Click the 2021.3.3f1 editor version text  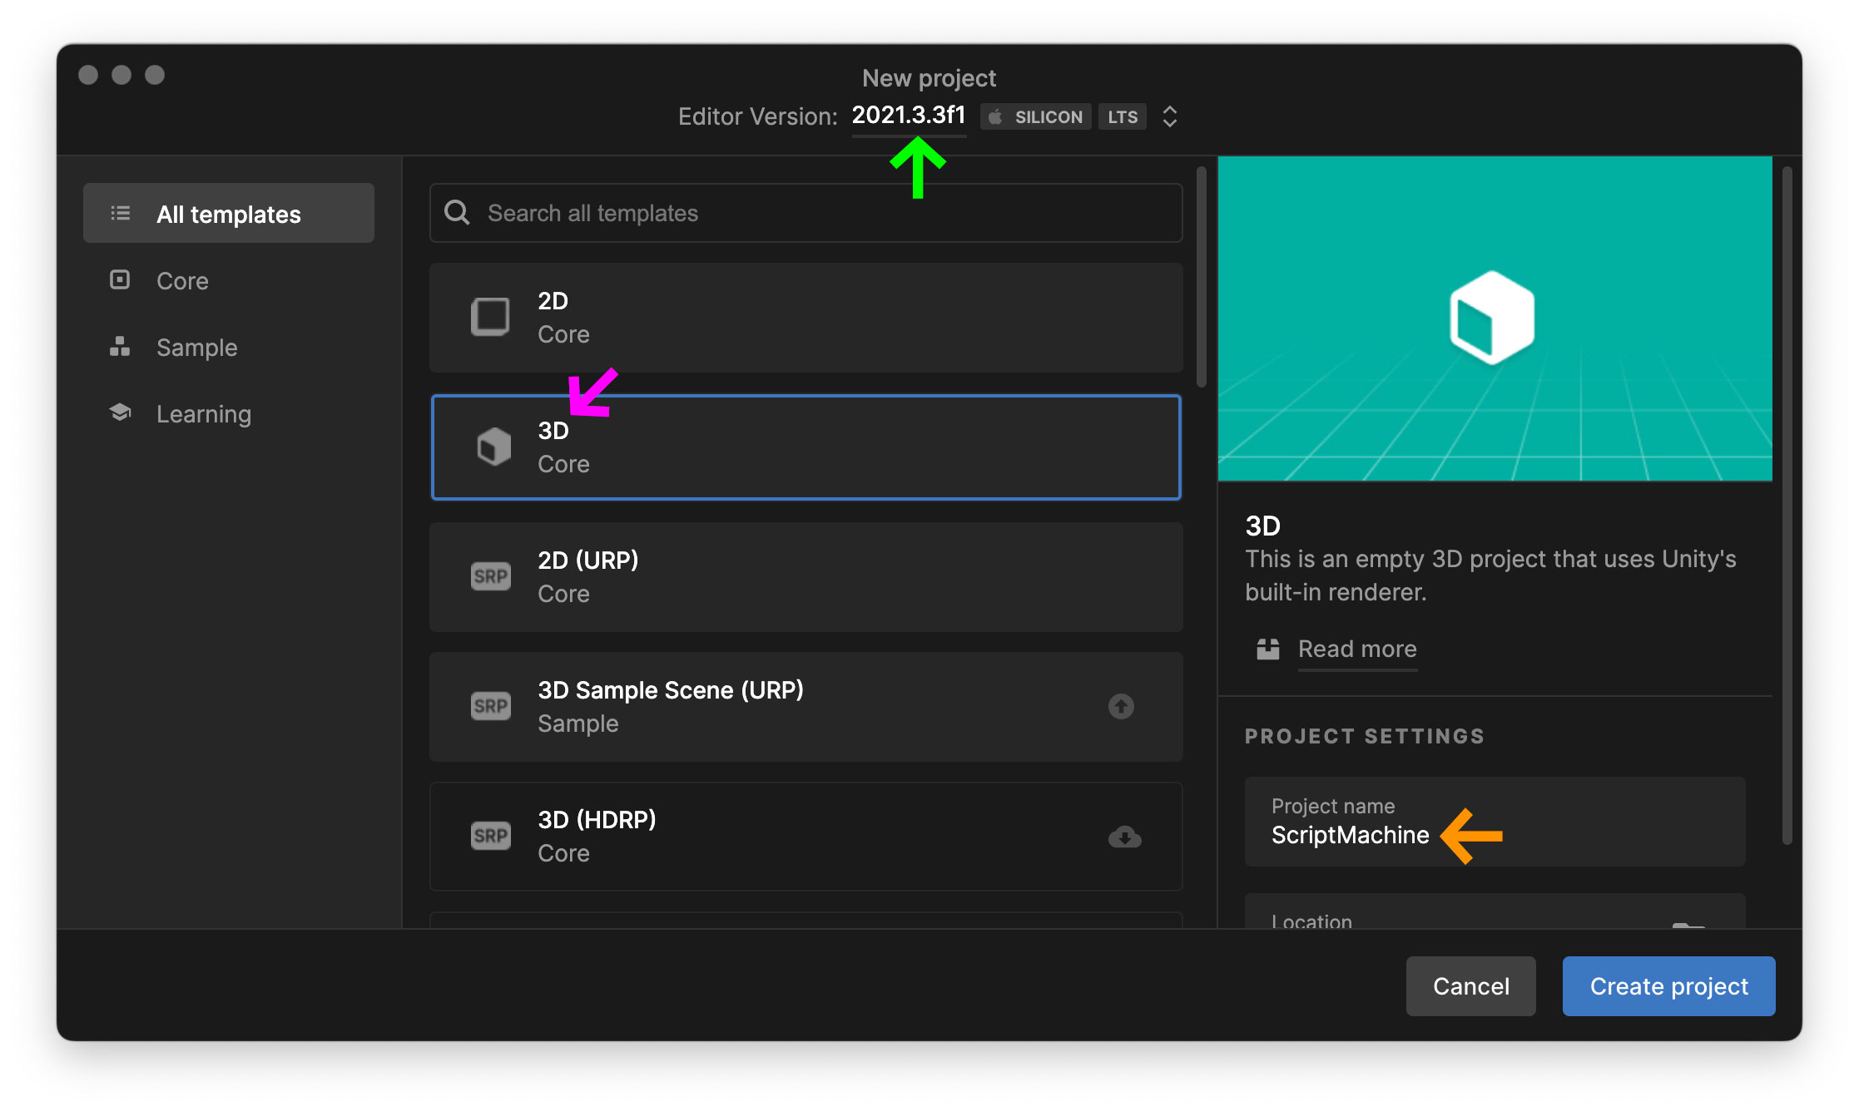(908, 115)
